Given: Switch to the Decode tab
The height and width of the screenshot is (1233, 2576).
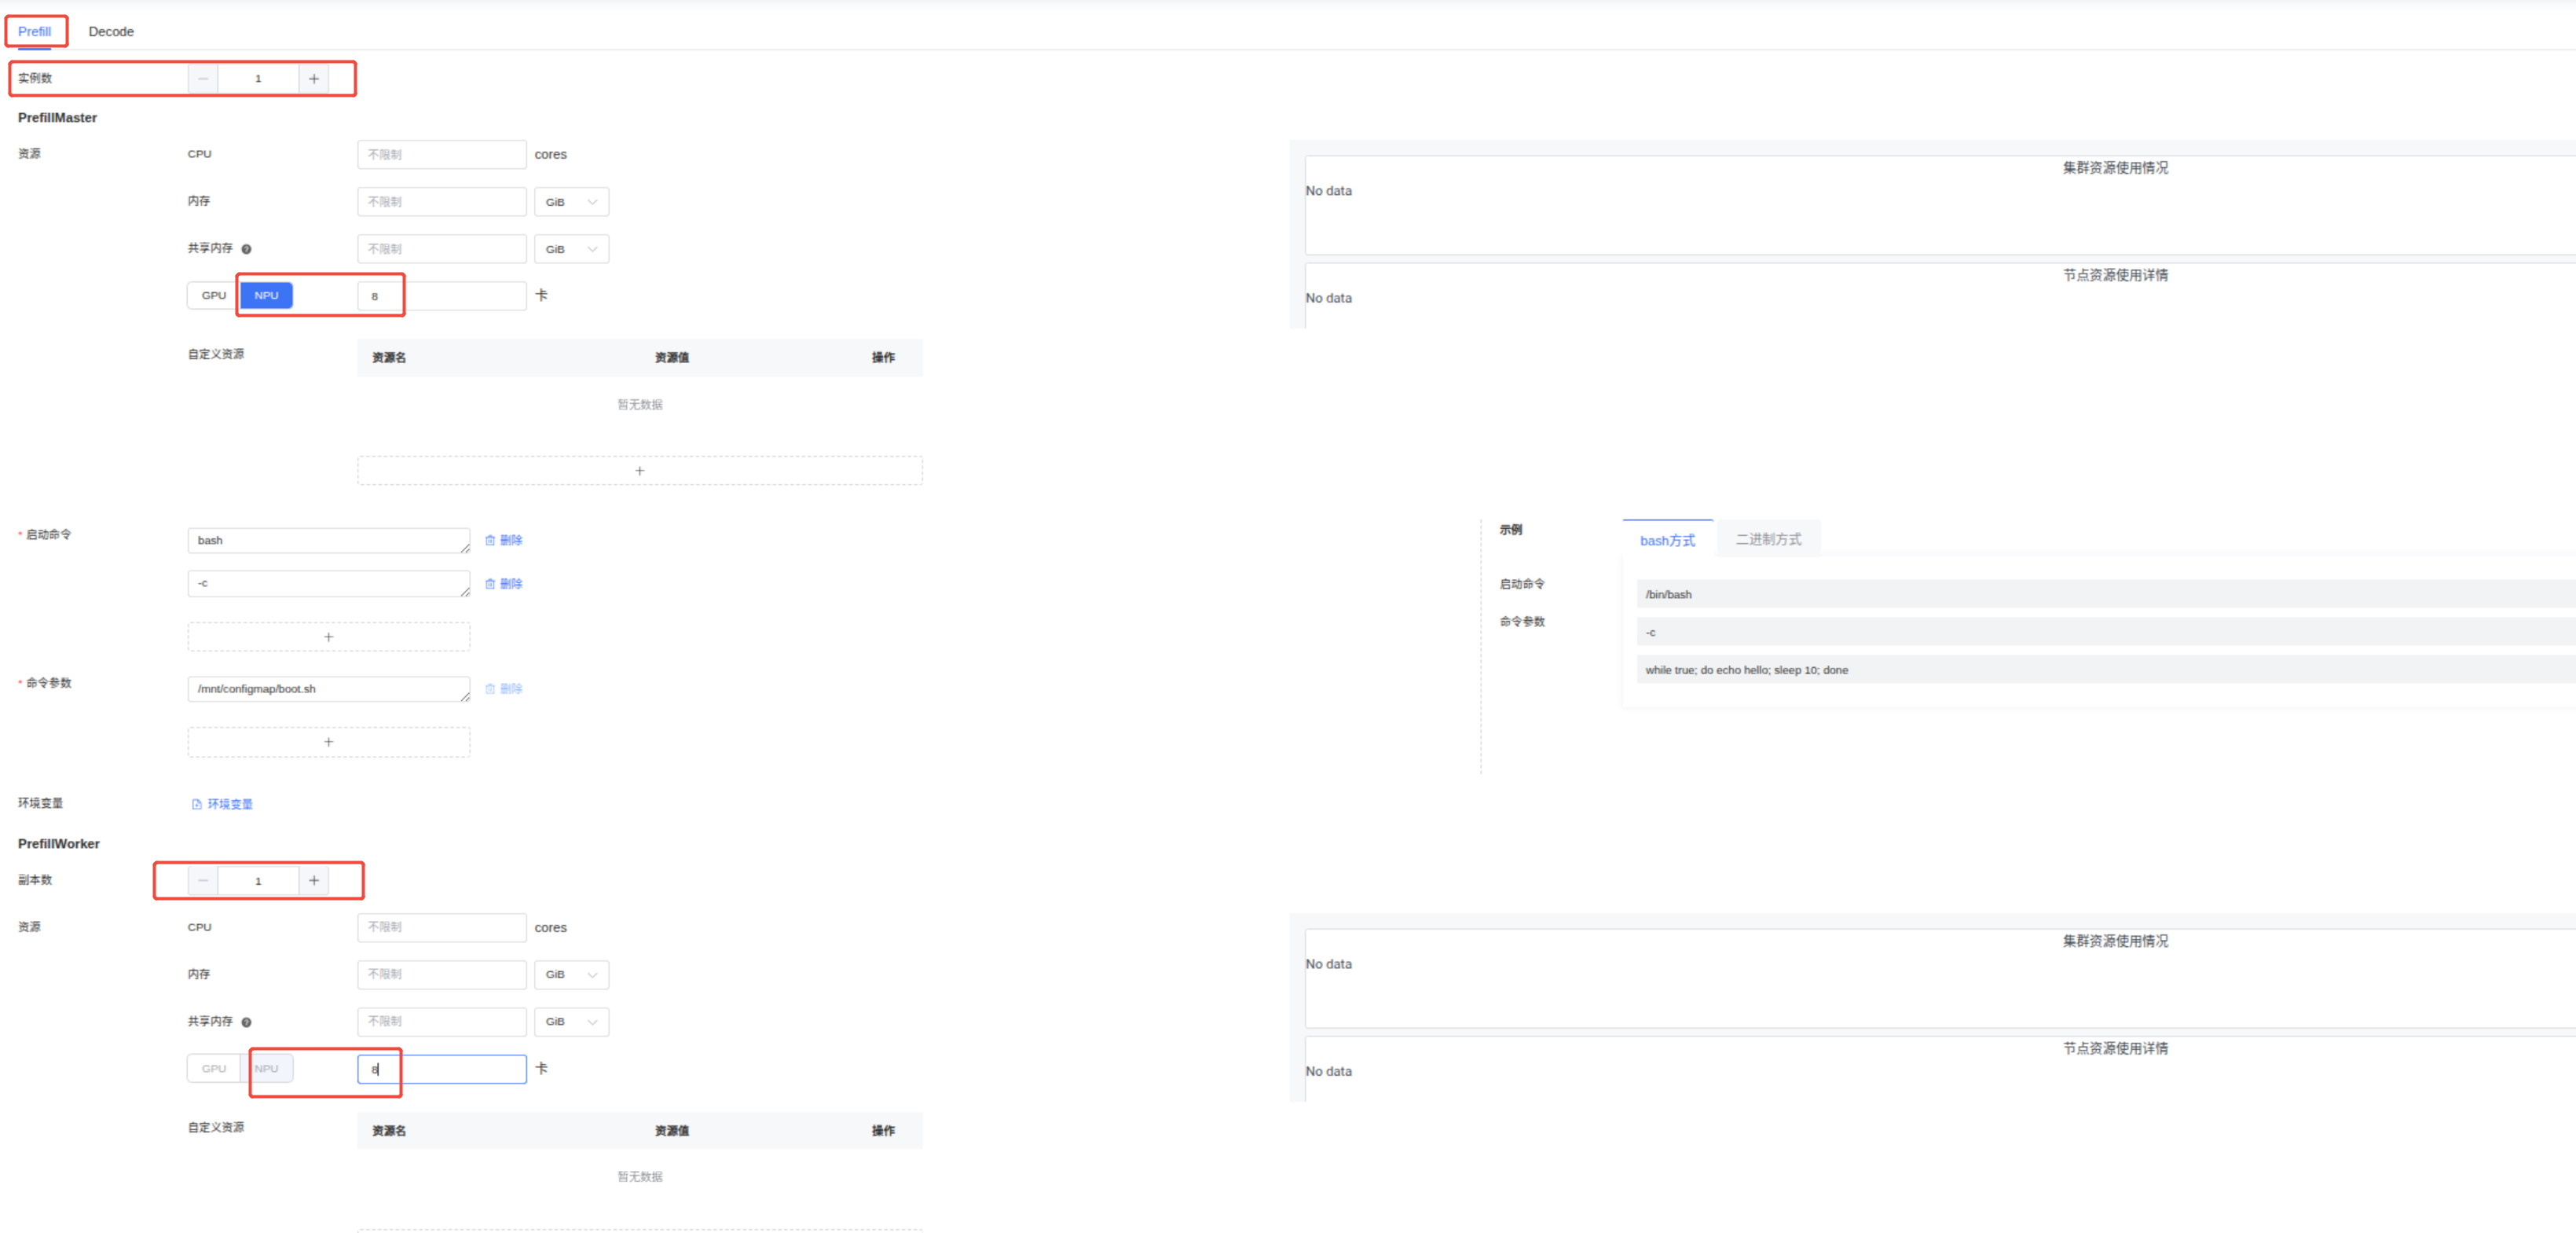Looking at the screenshot, I should [x=111, y=32].
